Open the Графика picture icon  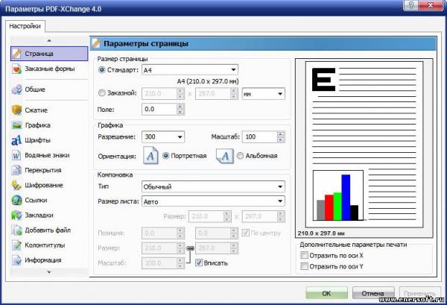pos(16,125)
